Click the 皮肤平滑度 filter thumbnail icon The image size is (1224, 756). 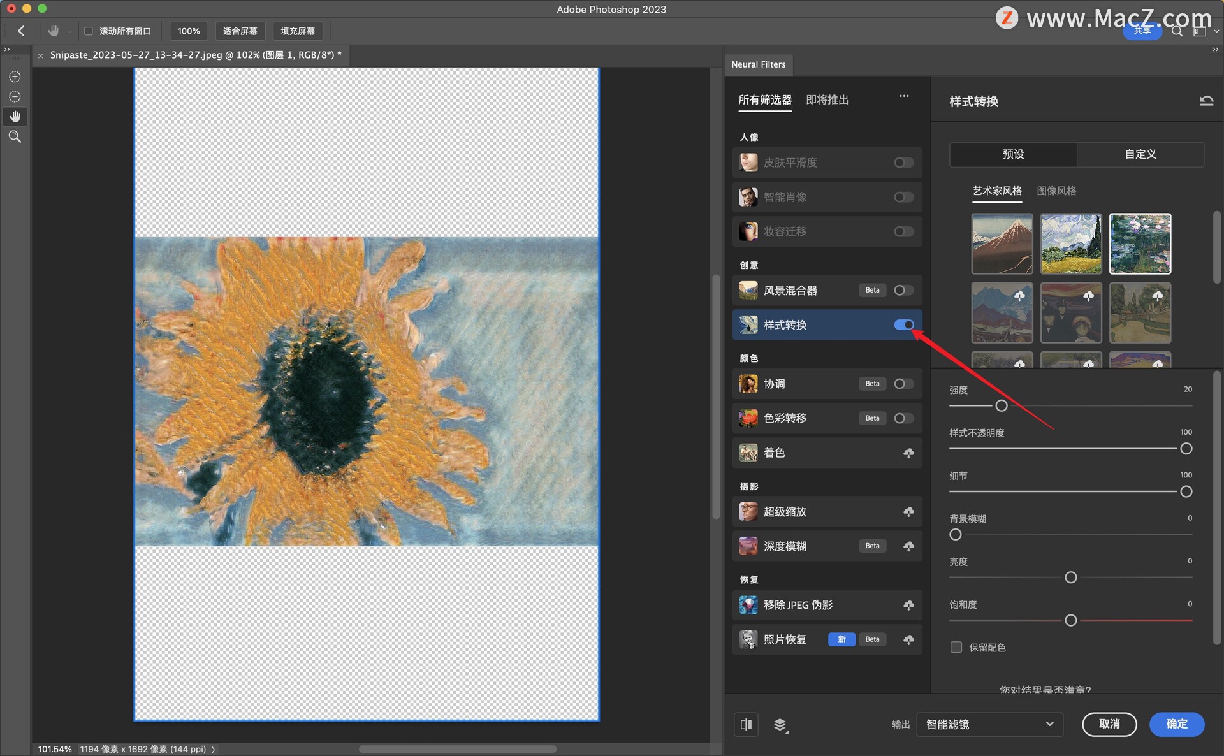point(748,163)
